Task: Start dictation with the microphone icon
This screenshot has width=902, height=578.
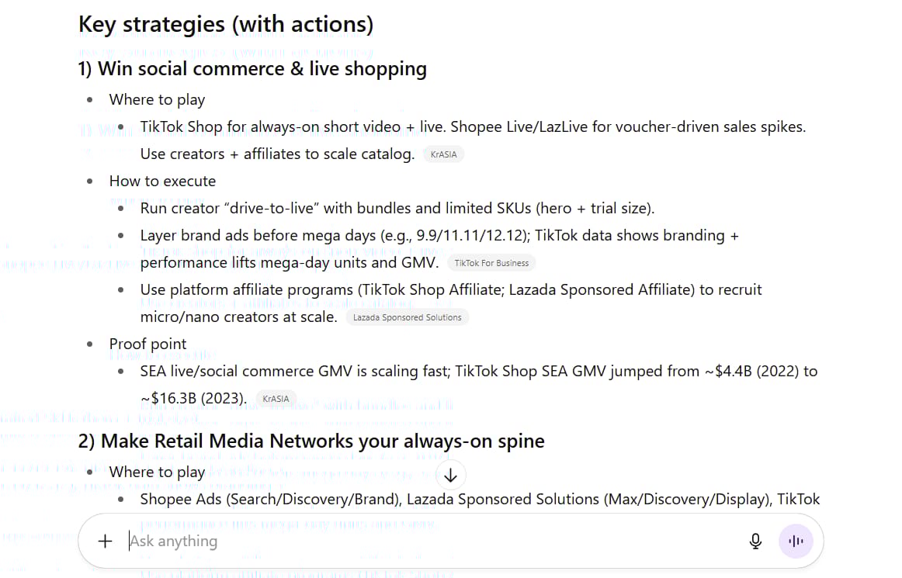Action: [755, 542]
